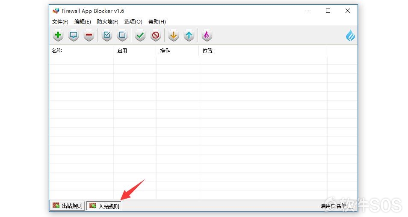Switch to the 入站规则 tab
Screen dimensions: 408x217
tap(104, 206)
